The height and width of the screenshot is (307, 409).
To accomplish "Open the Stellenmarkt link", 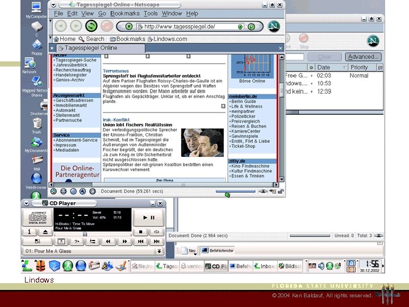I will [x=68, y=115].
